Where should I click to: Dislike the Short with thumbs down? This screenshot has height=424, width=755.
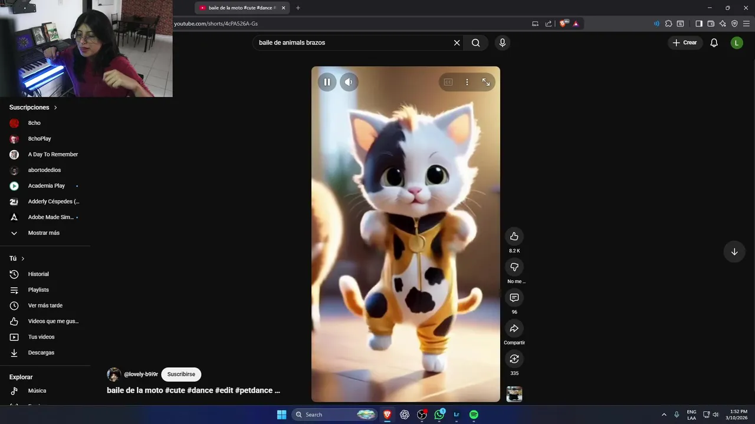coord(514,267)
